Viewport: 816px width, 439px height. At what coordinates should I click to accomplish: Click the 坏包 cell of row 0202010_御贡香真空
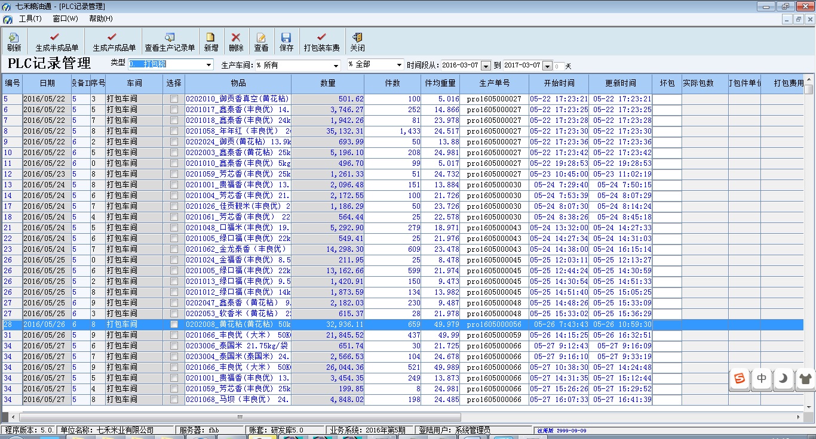click(x=667, y=99)
